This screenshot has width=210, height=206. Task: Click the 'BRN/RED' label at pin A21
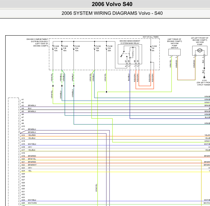[x=32, y=162]
